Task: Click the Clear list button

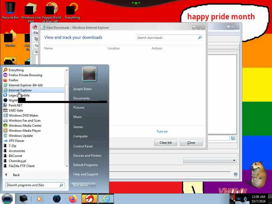Action: coord(166,143)
